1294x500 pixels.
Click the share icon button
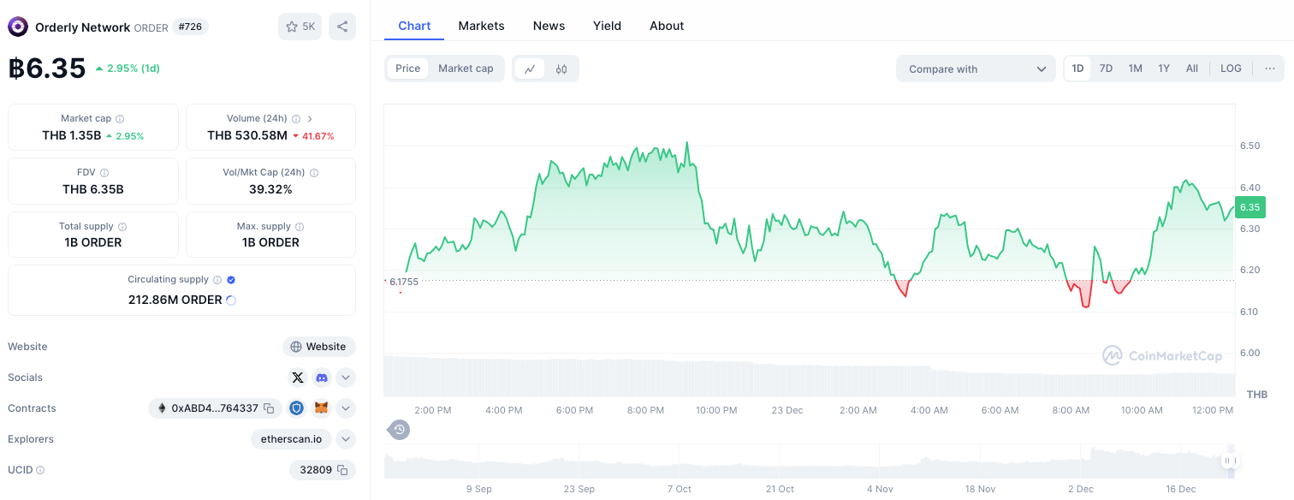(x=342, y=27)
